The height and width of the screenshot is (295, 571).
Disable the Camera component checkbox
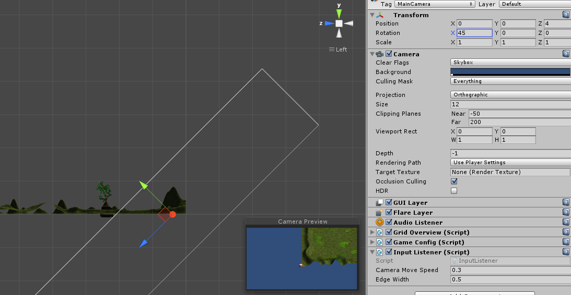[389, 54]
